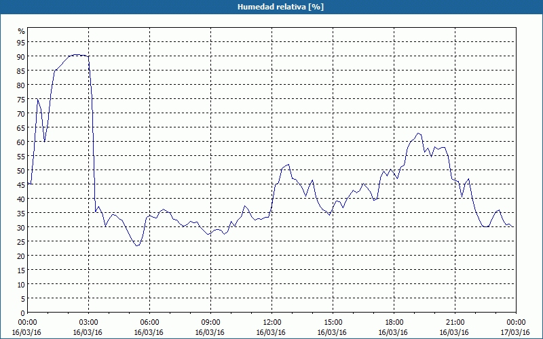Click the 80 label on the vertical axis
Screen dimensions: 543x339
click(x=21, y=85)
